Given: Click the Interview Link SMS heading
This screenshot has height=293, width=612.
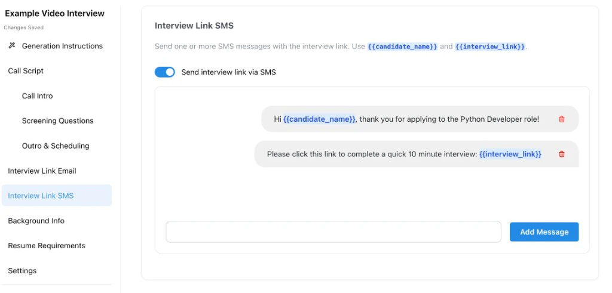Looking at the screenshot, I should coord(194,26).
